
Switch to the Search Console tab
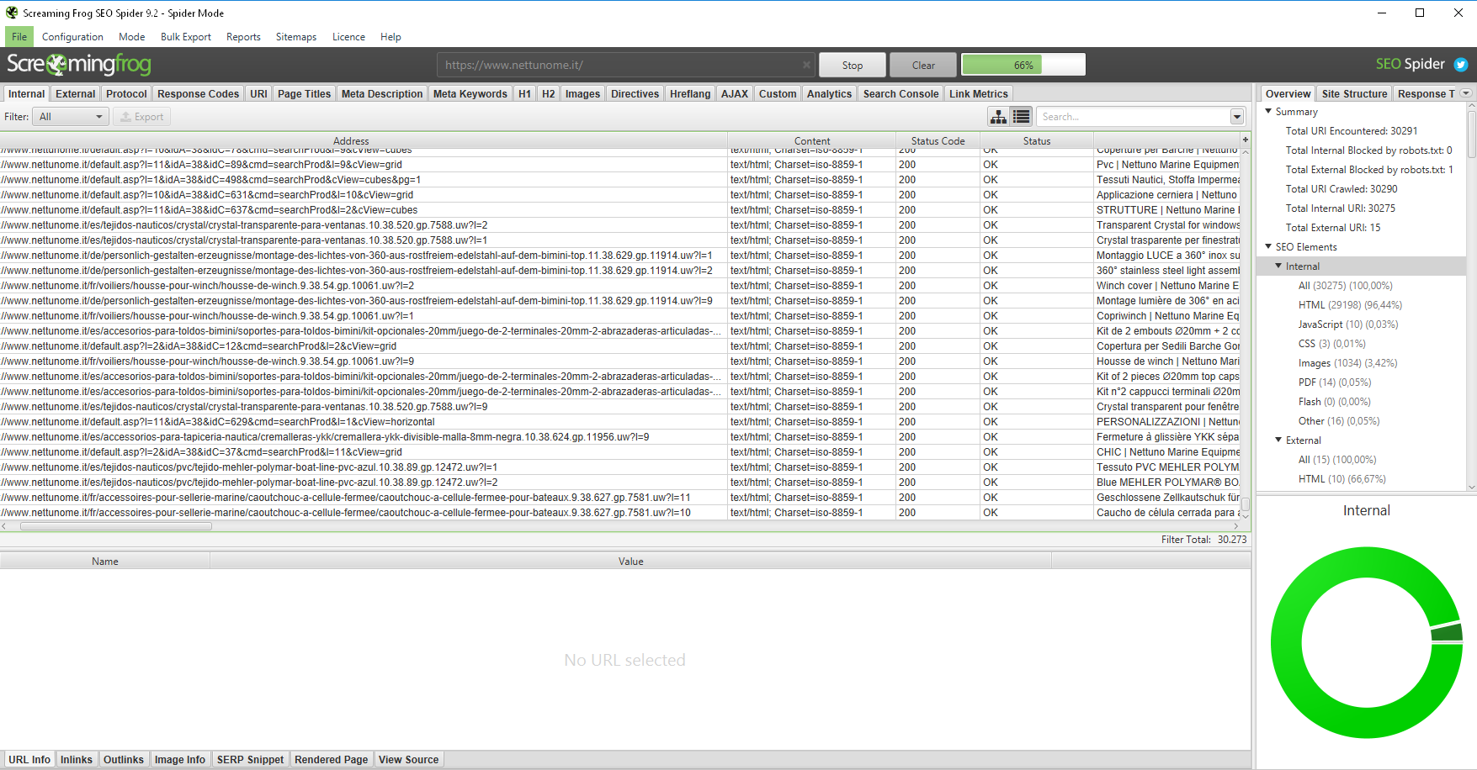pyautogui.click(x=901, y=93)
